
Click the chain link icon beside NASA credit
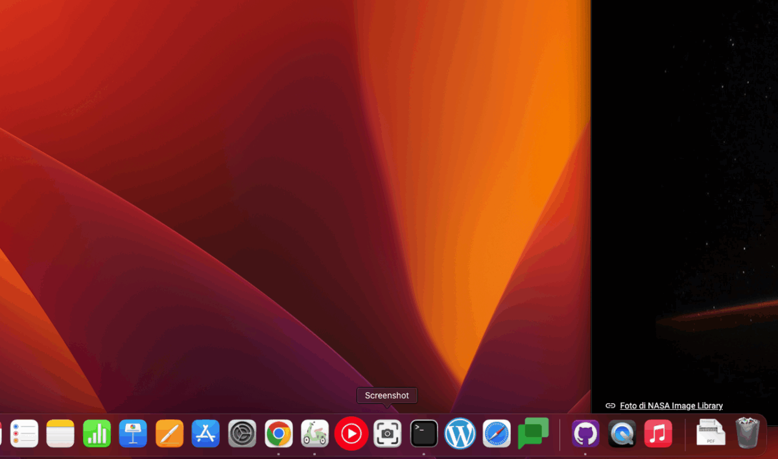pyautogui.click(x=610, y=406)
